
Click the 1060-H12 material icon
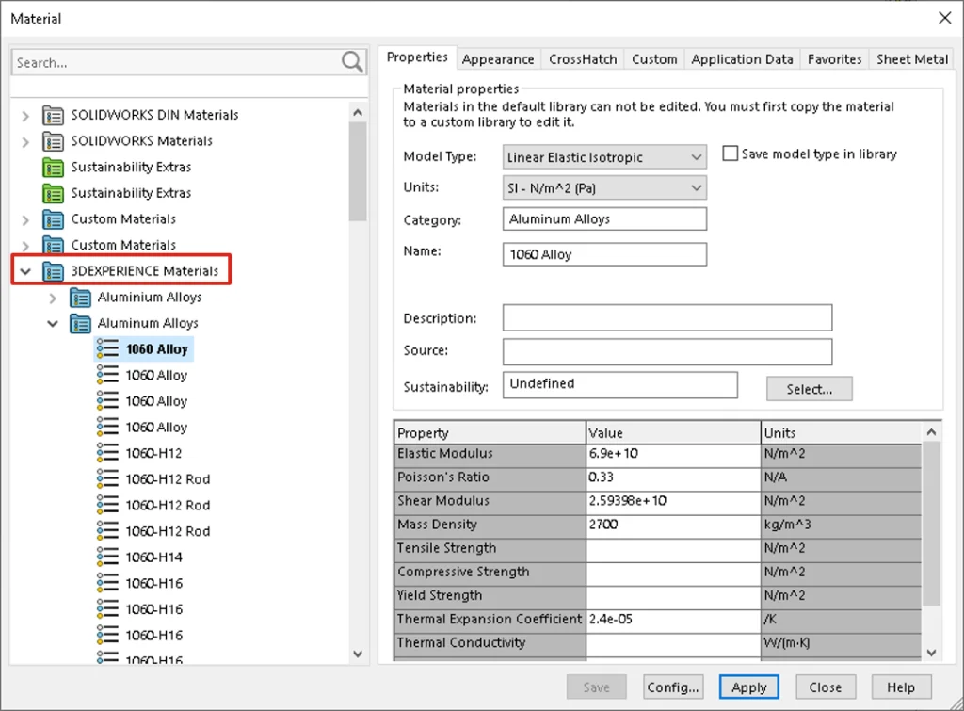point(107,454)
